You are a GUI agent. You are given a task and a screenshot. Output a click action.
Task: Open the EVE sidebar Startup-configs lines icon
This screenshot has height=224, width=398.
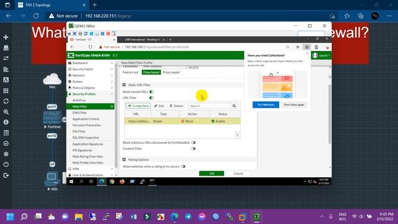click(x=6, y=69)
